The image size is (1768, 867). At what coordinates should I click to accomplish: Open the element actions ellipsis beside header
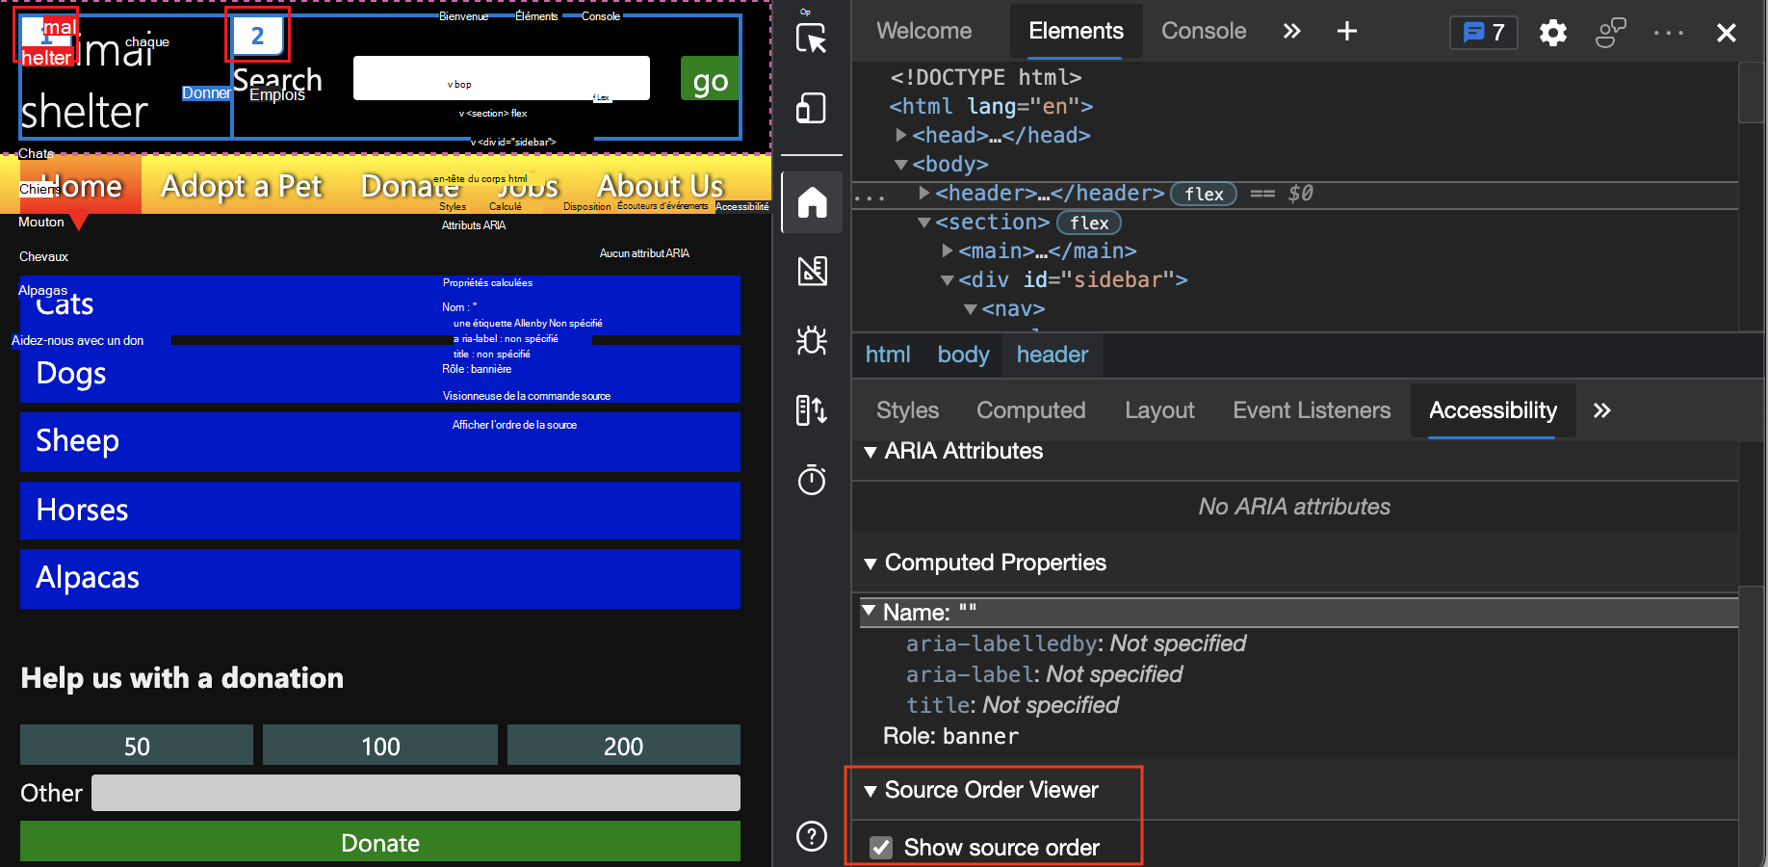(870, 197)
